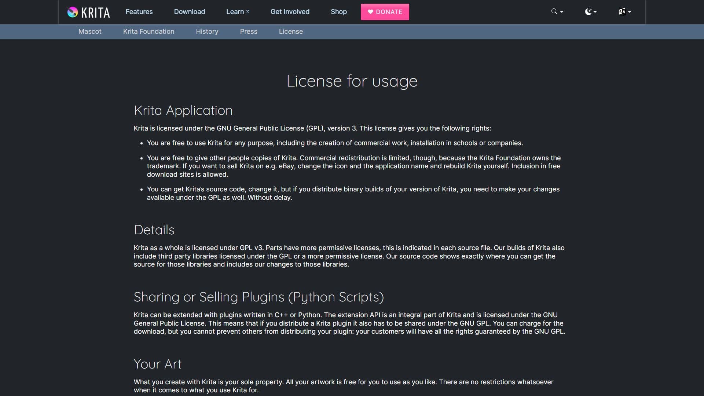Screen dimensions: 704x396
Task: Expand the language dropdown arrow
Action: tap(630, 12)
